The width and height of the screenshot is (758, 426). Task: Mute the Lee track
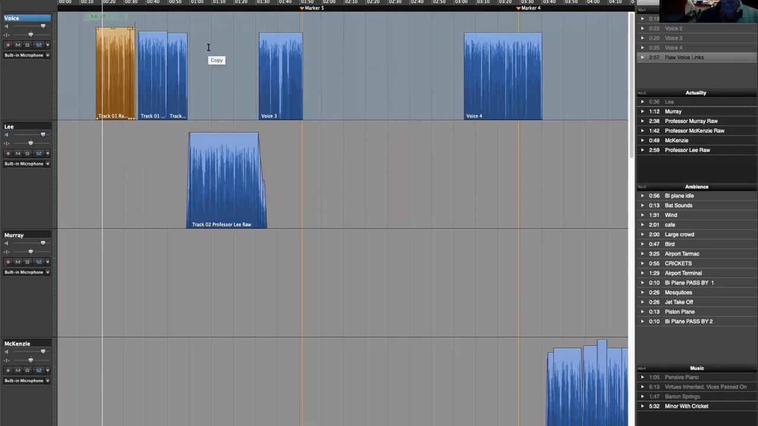[x=18, y=153]
